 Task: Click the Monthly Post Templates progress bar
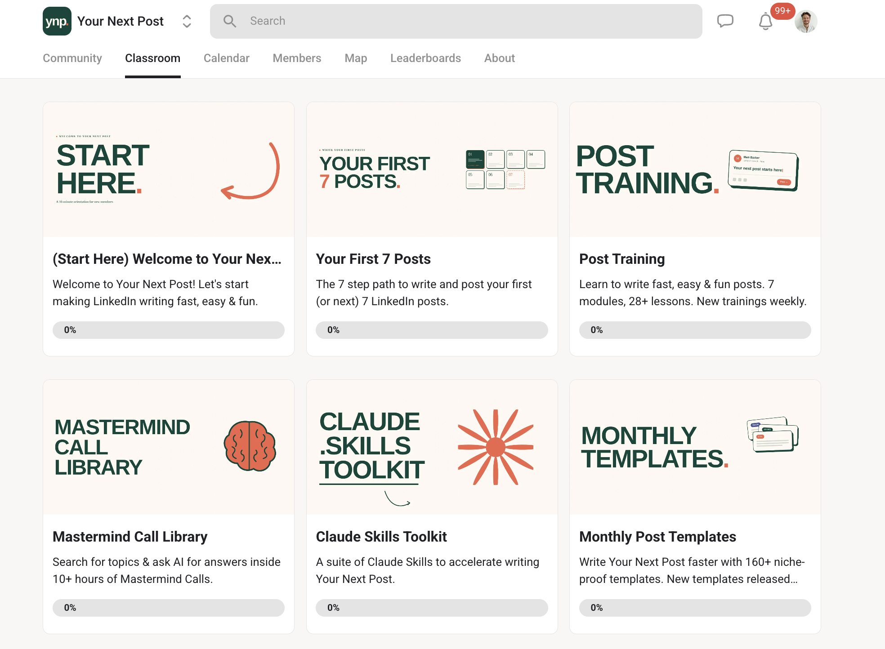click(x=695, y=608)
